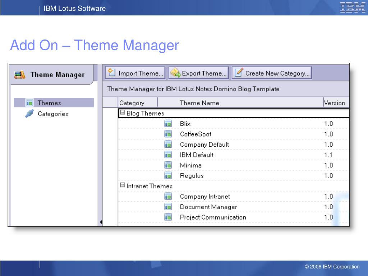Click version 1.0 in Blix row
This screenshot has height=276, width=368.
(328, 124)
